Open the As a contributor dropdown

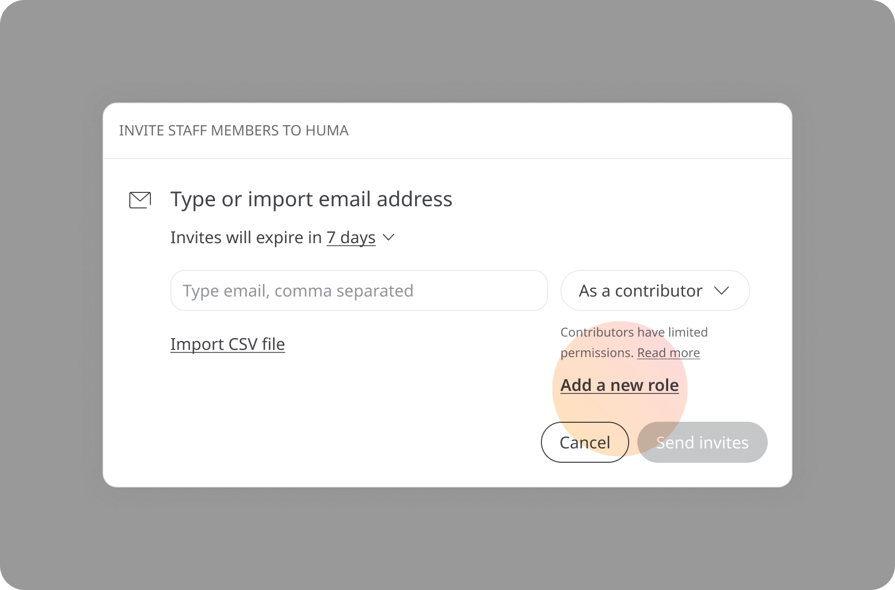tap(655, 290)
